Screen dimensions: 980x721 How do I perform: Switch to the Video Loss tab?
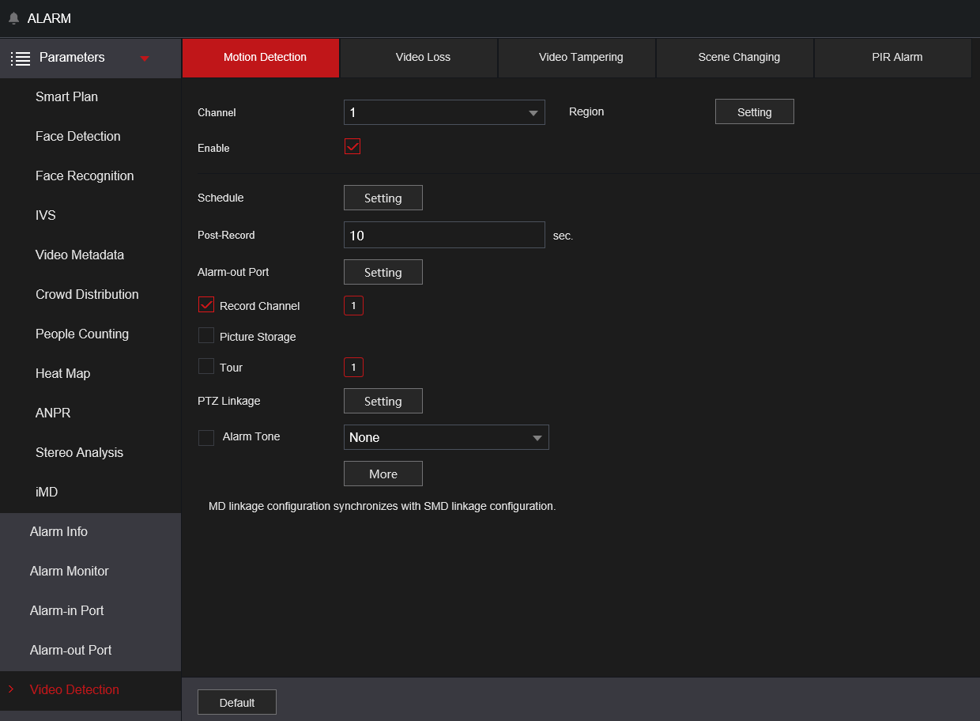pyautogui.click(x=423, y=58)
